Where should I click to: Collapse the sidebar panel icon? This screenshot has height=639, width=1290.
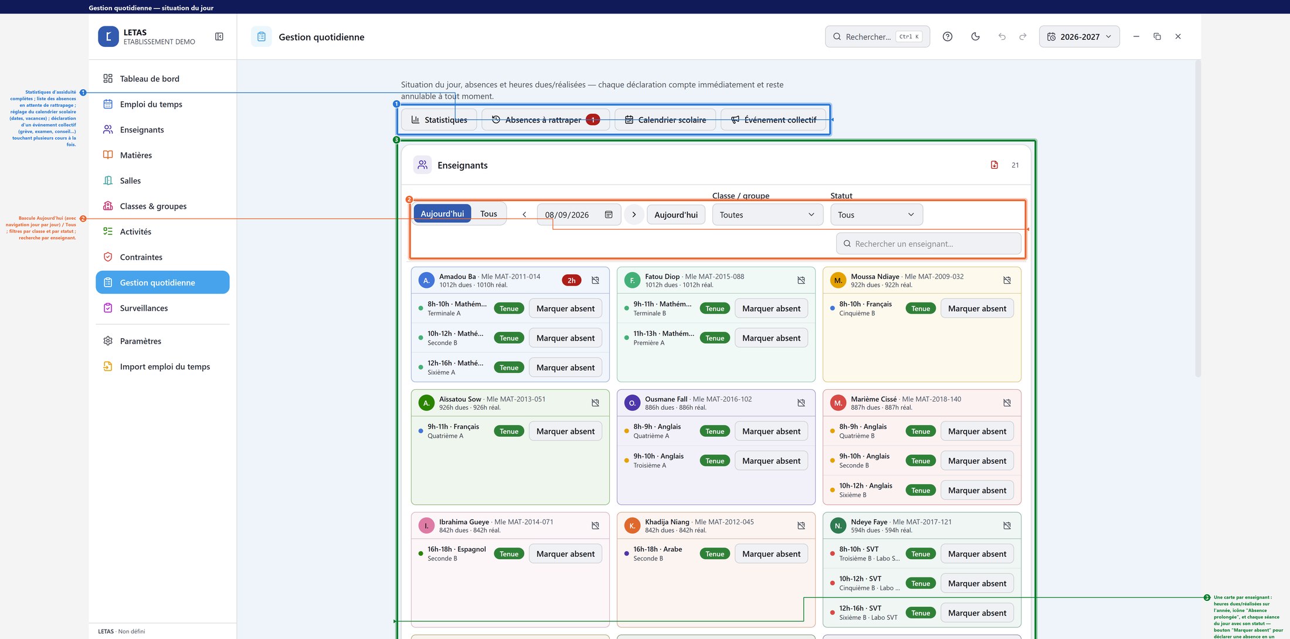[x=219, y=36]
